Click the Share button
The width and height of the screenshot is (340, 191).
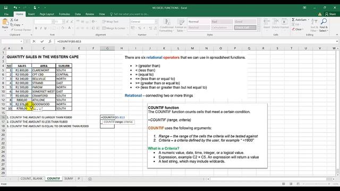pyautogui.click(x=330, y=14)
